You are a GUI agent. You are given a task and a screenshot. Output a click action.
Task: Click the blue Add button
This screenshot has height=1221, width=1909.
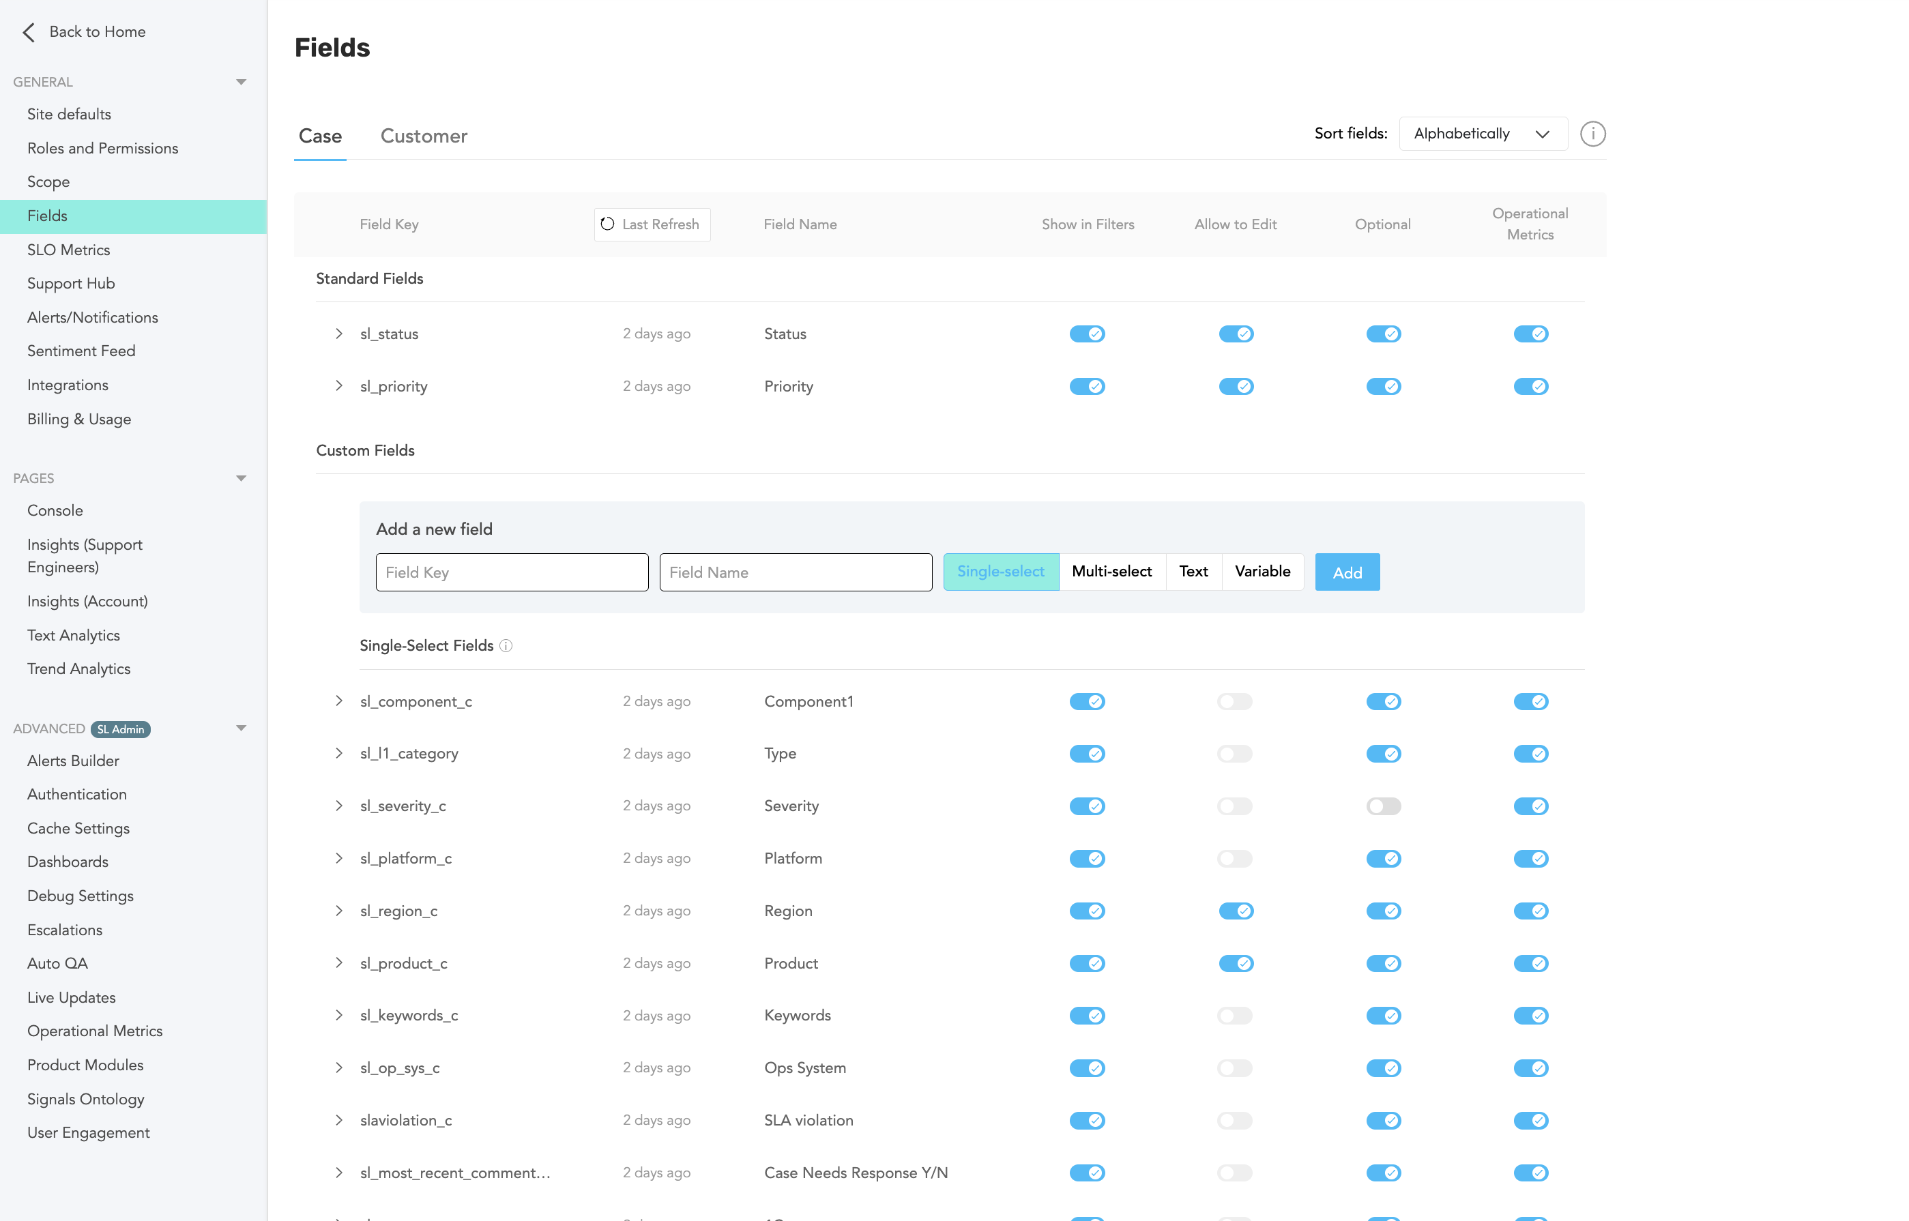tap(1347, 572)
